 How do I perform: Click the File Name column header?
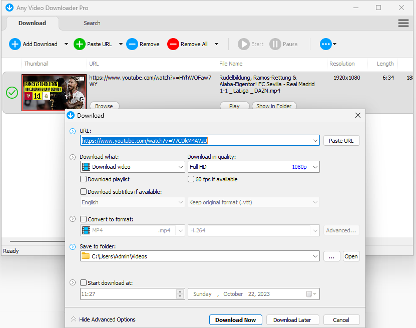pyautogui.click(x=231, y=64)
